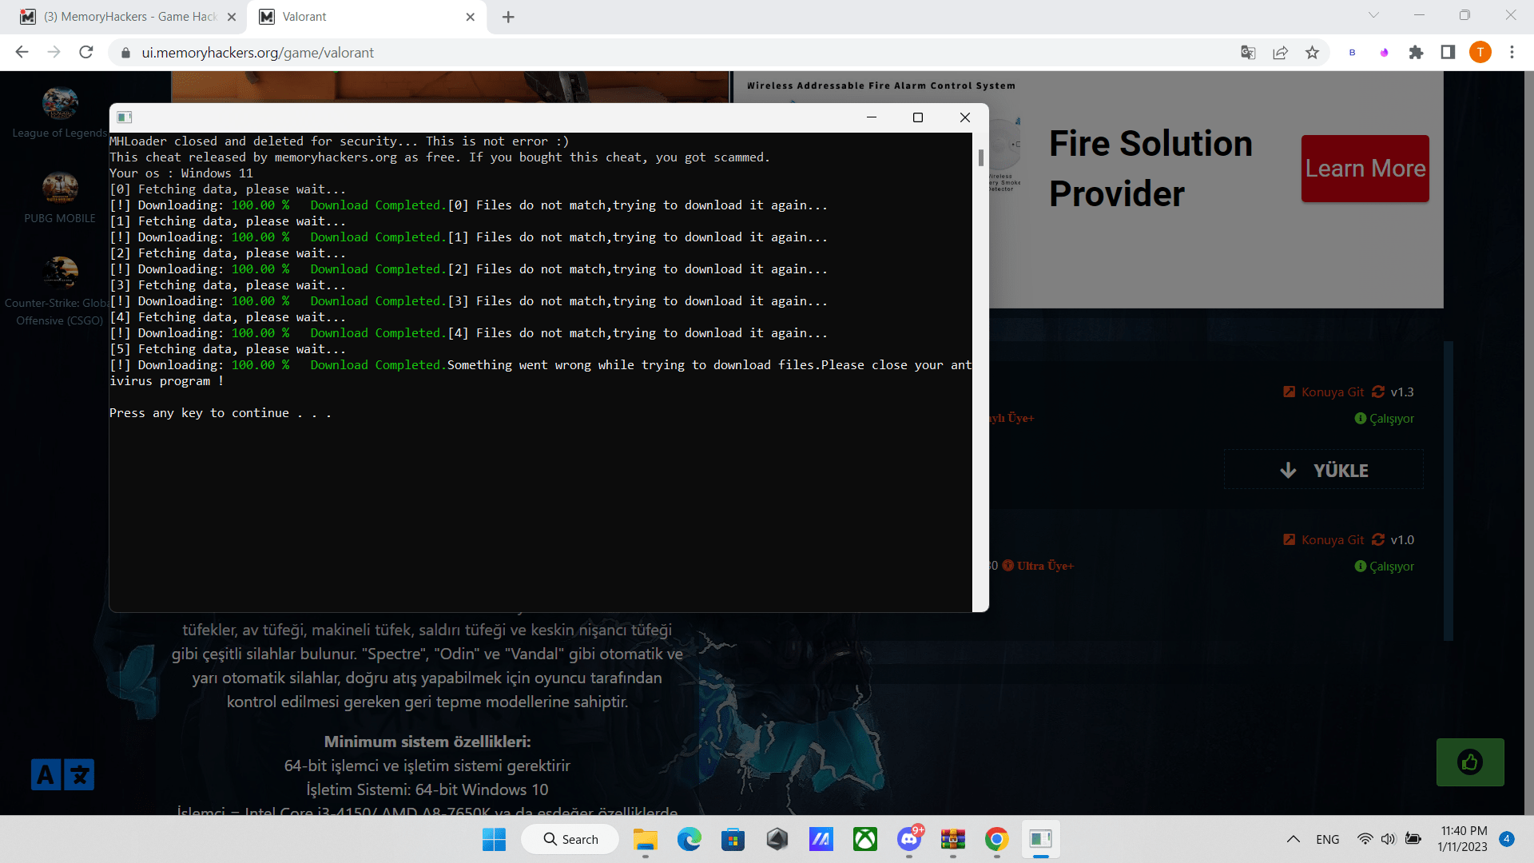Open Microsoft Store from taskbar

[x=733, y=839]
